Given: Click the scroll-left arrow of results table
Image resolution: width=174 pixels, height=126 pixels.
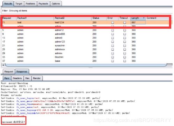Looking at the screenshot, I should pyautogui.click(x=3, y=65).
